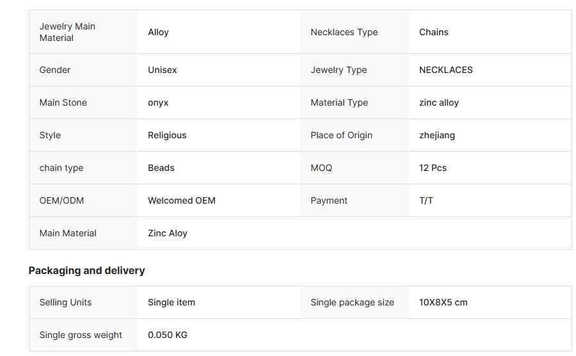
Task: Click the Unisex gender value
Action: 163,70
